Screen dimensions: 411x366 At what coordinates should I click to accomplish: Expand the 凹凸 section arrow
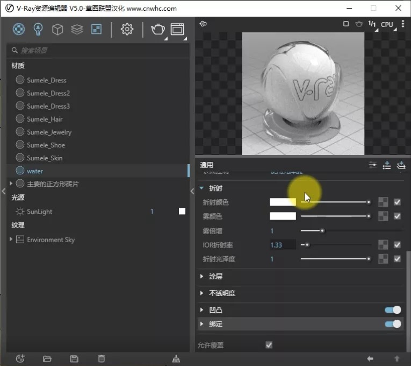[x=201, y=310]
